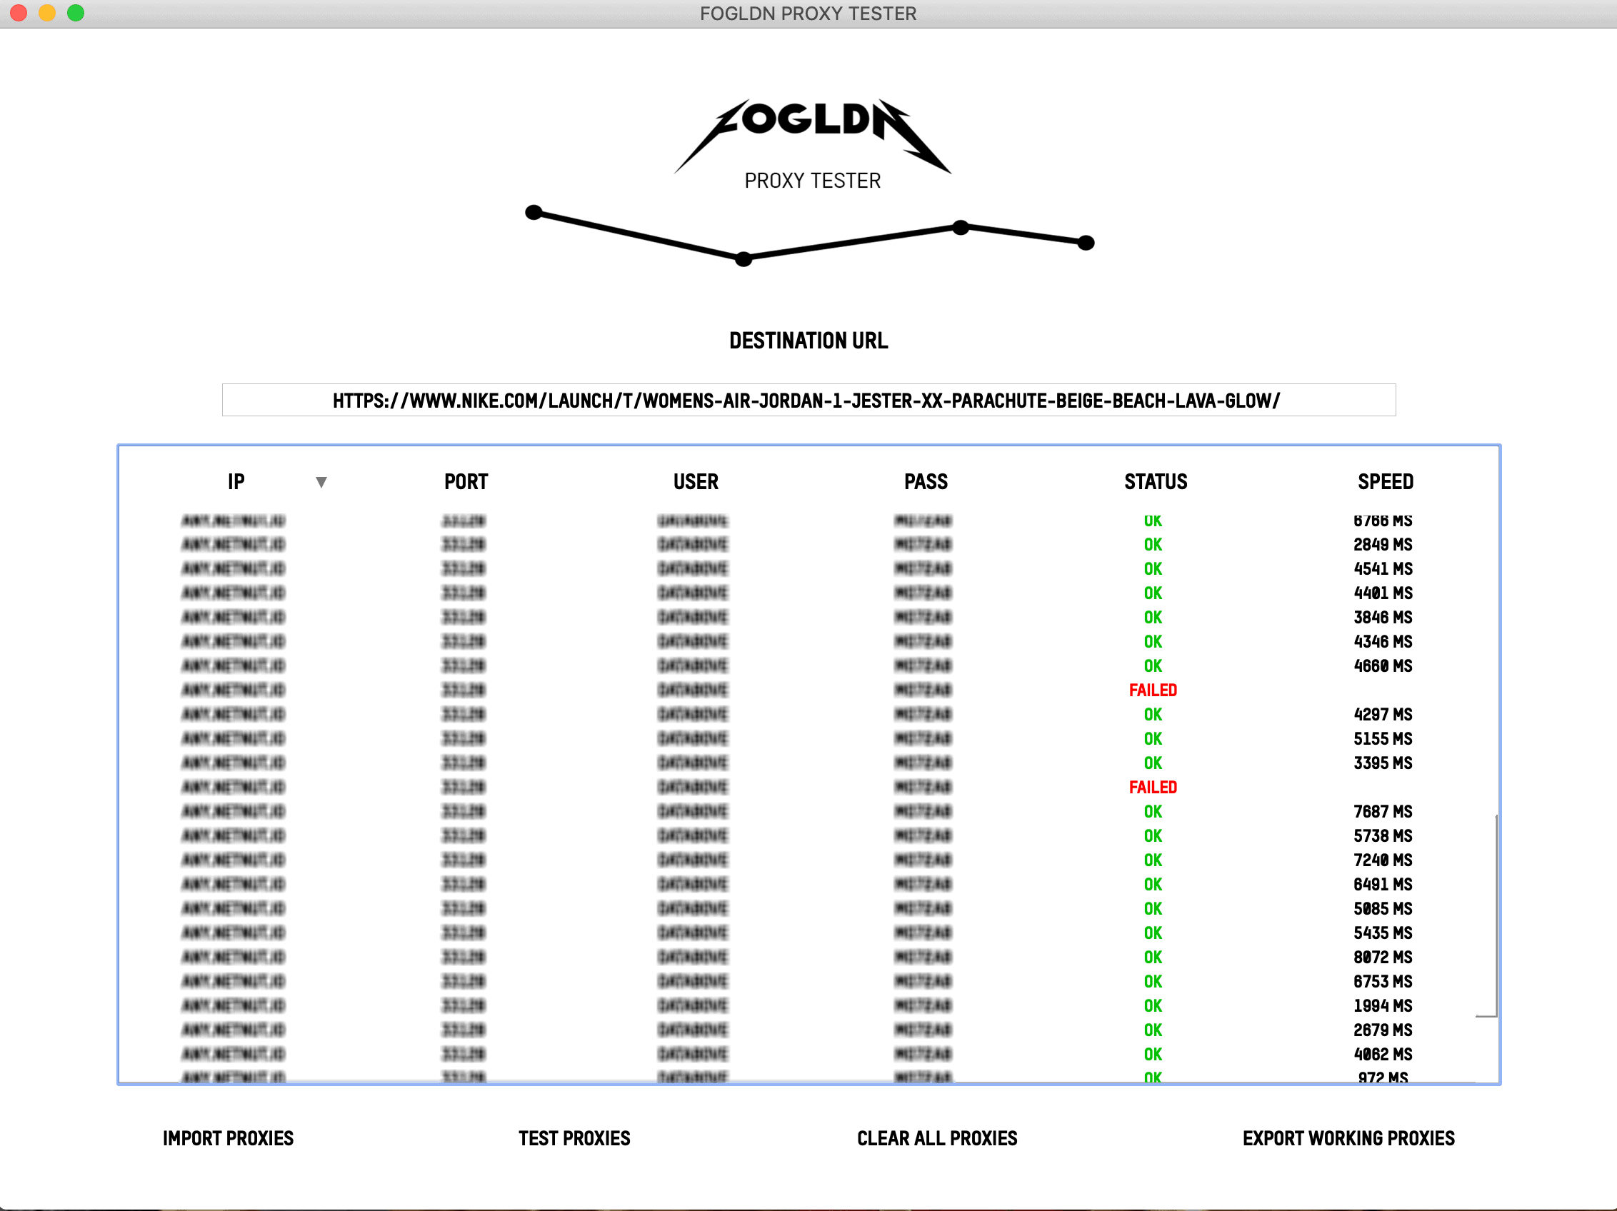Export working proxies list

1348,1138
